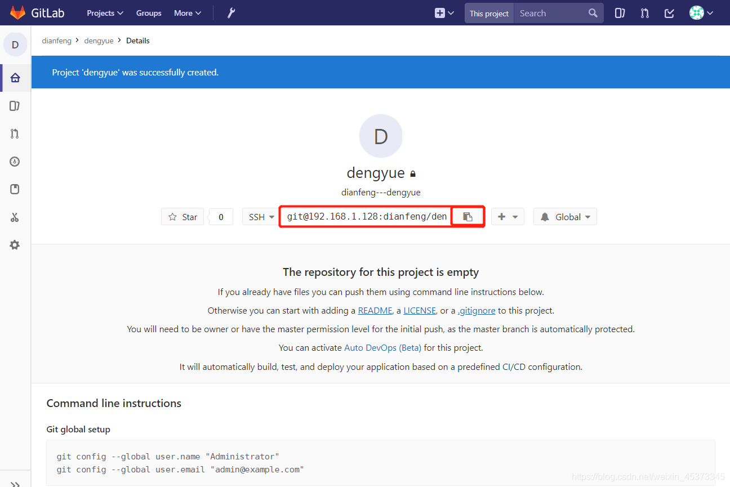Image resolution: width=730 pixels, height=487 pixels.
Task: Click the large D project avatar
Action: (381, 136)
